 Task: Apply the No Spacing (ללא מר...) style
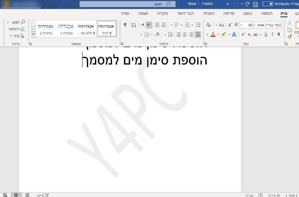[86, 29]
